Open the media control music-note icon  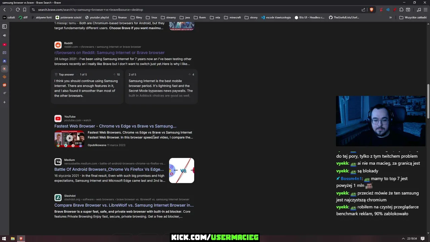click(419, 10)
